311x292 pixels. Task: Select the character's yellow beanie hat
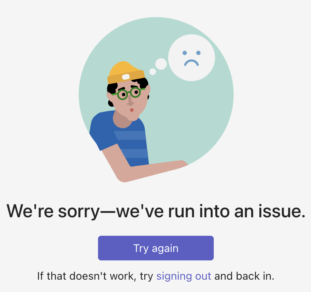(x=125, y=72)
